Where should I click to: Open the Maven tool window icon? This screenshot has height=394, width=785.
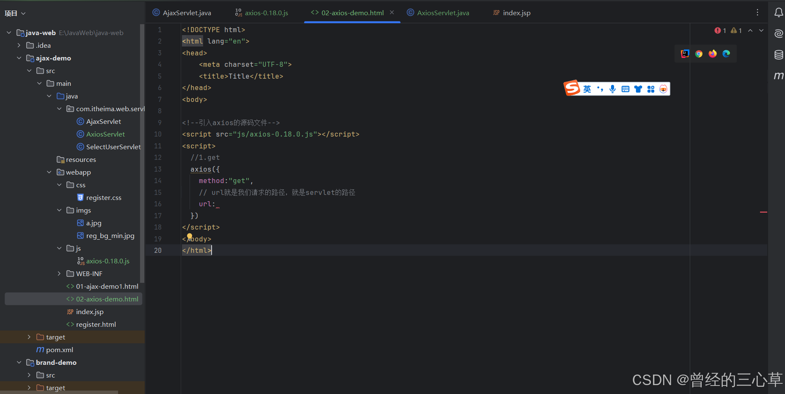779,76
